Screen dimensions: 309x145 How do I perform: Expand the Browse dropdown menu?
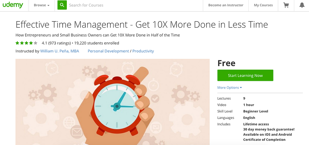[x=42, y=5]
